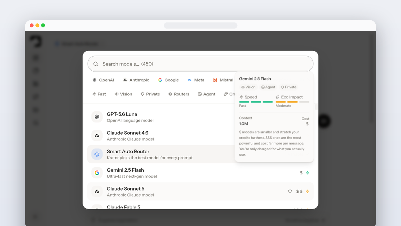Image resolution: width=401 pixels, height=226 pixels.
Task: Toggle the Private capability filter
Action: [150, 94]
